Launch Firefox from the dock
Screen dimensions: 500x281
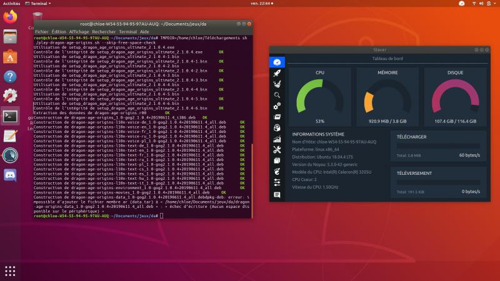(10, 17)
